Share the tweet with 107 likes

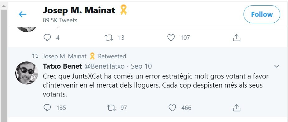[237, 38]
